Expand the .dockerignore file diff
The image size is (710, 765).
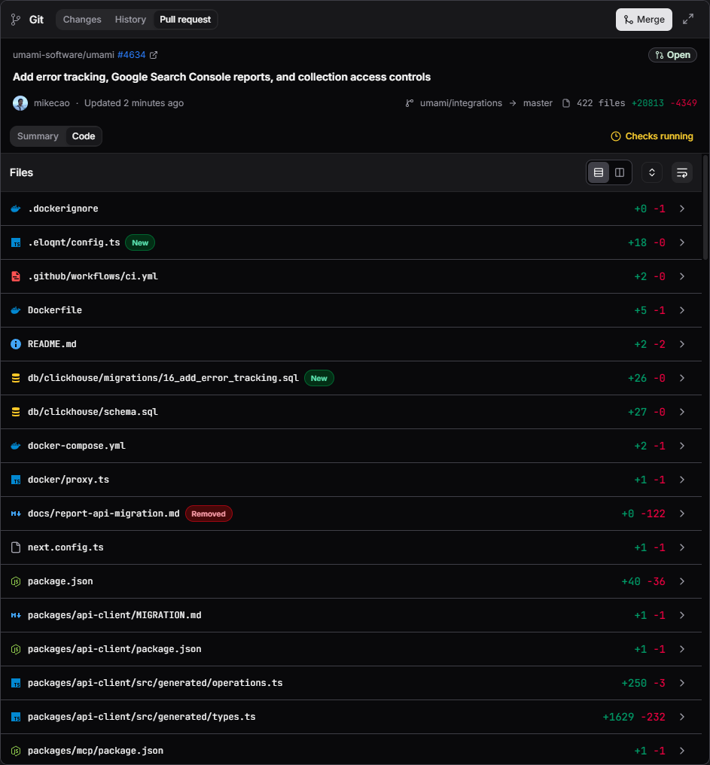[x=682, y=209]
